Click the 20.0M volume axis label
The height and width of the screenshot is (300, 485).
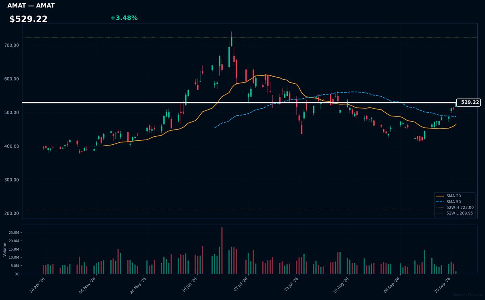click(x=13, y=241)
